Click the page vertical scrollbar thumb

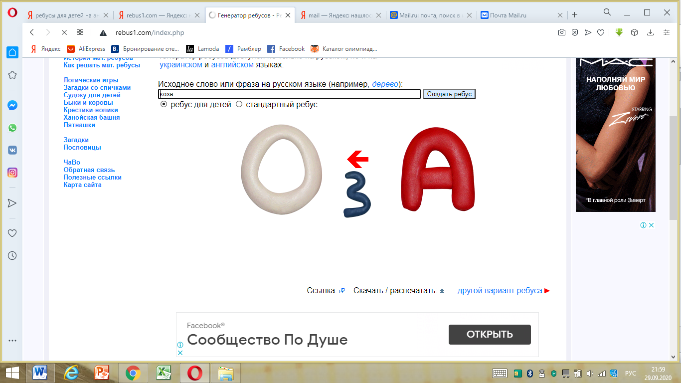pyautogui.click(x=673, y=165)
